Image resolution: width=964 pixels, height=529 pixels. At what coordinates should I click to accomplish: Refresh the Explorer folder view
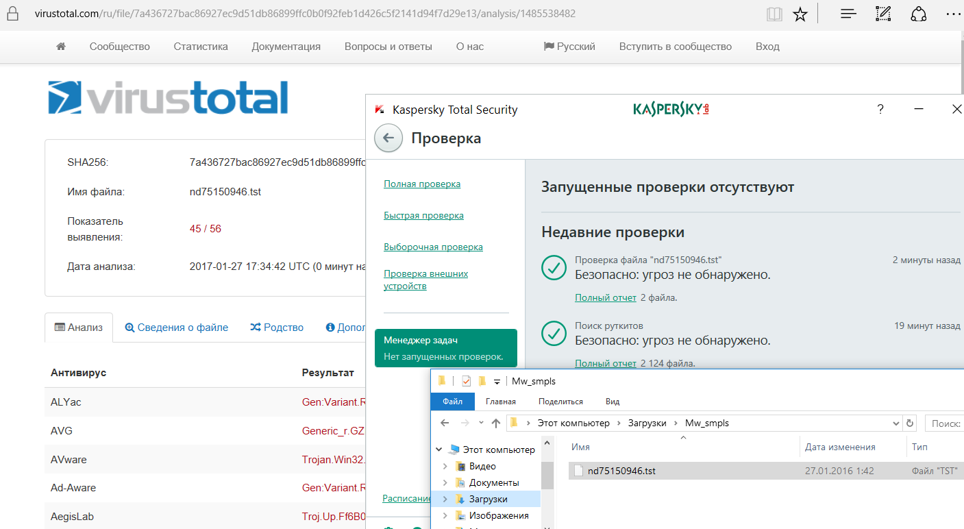909,423
